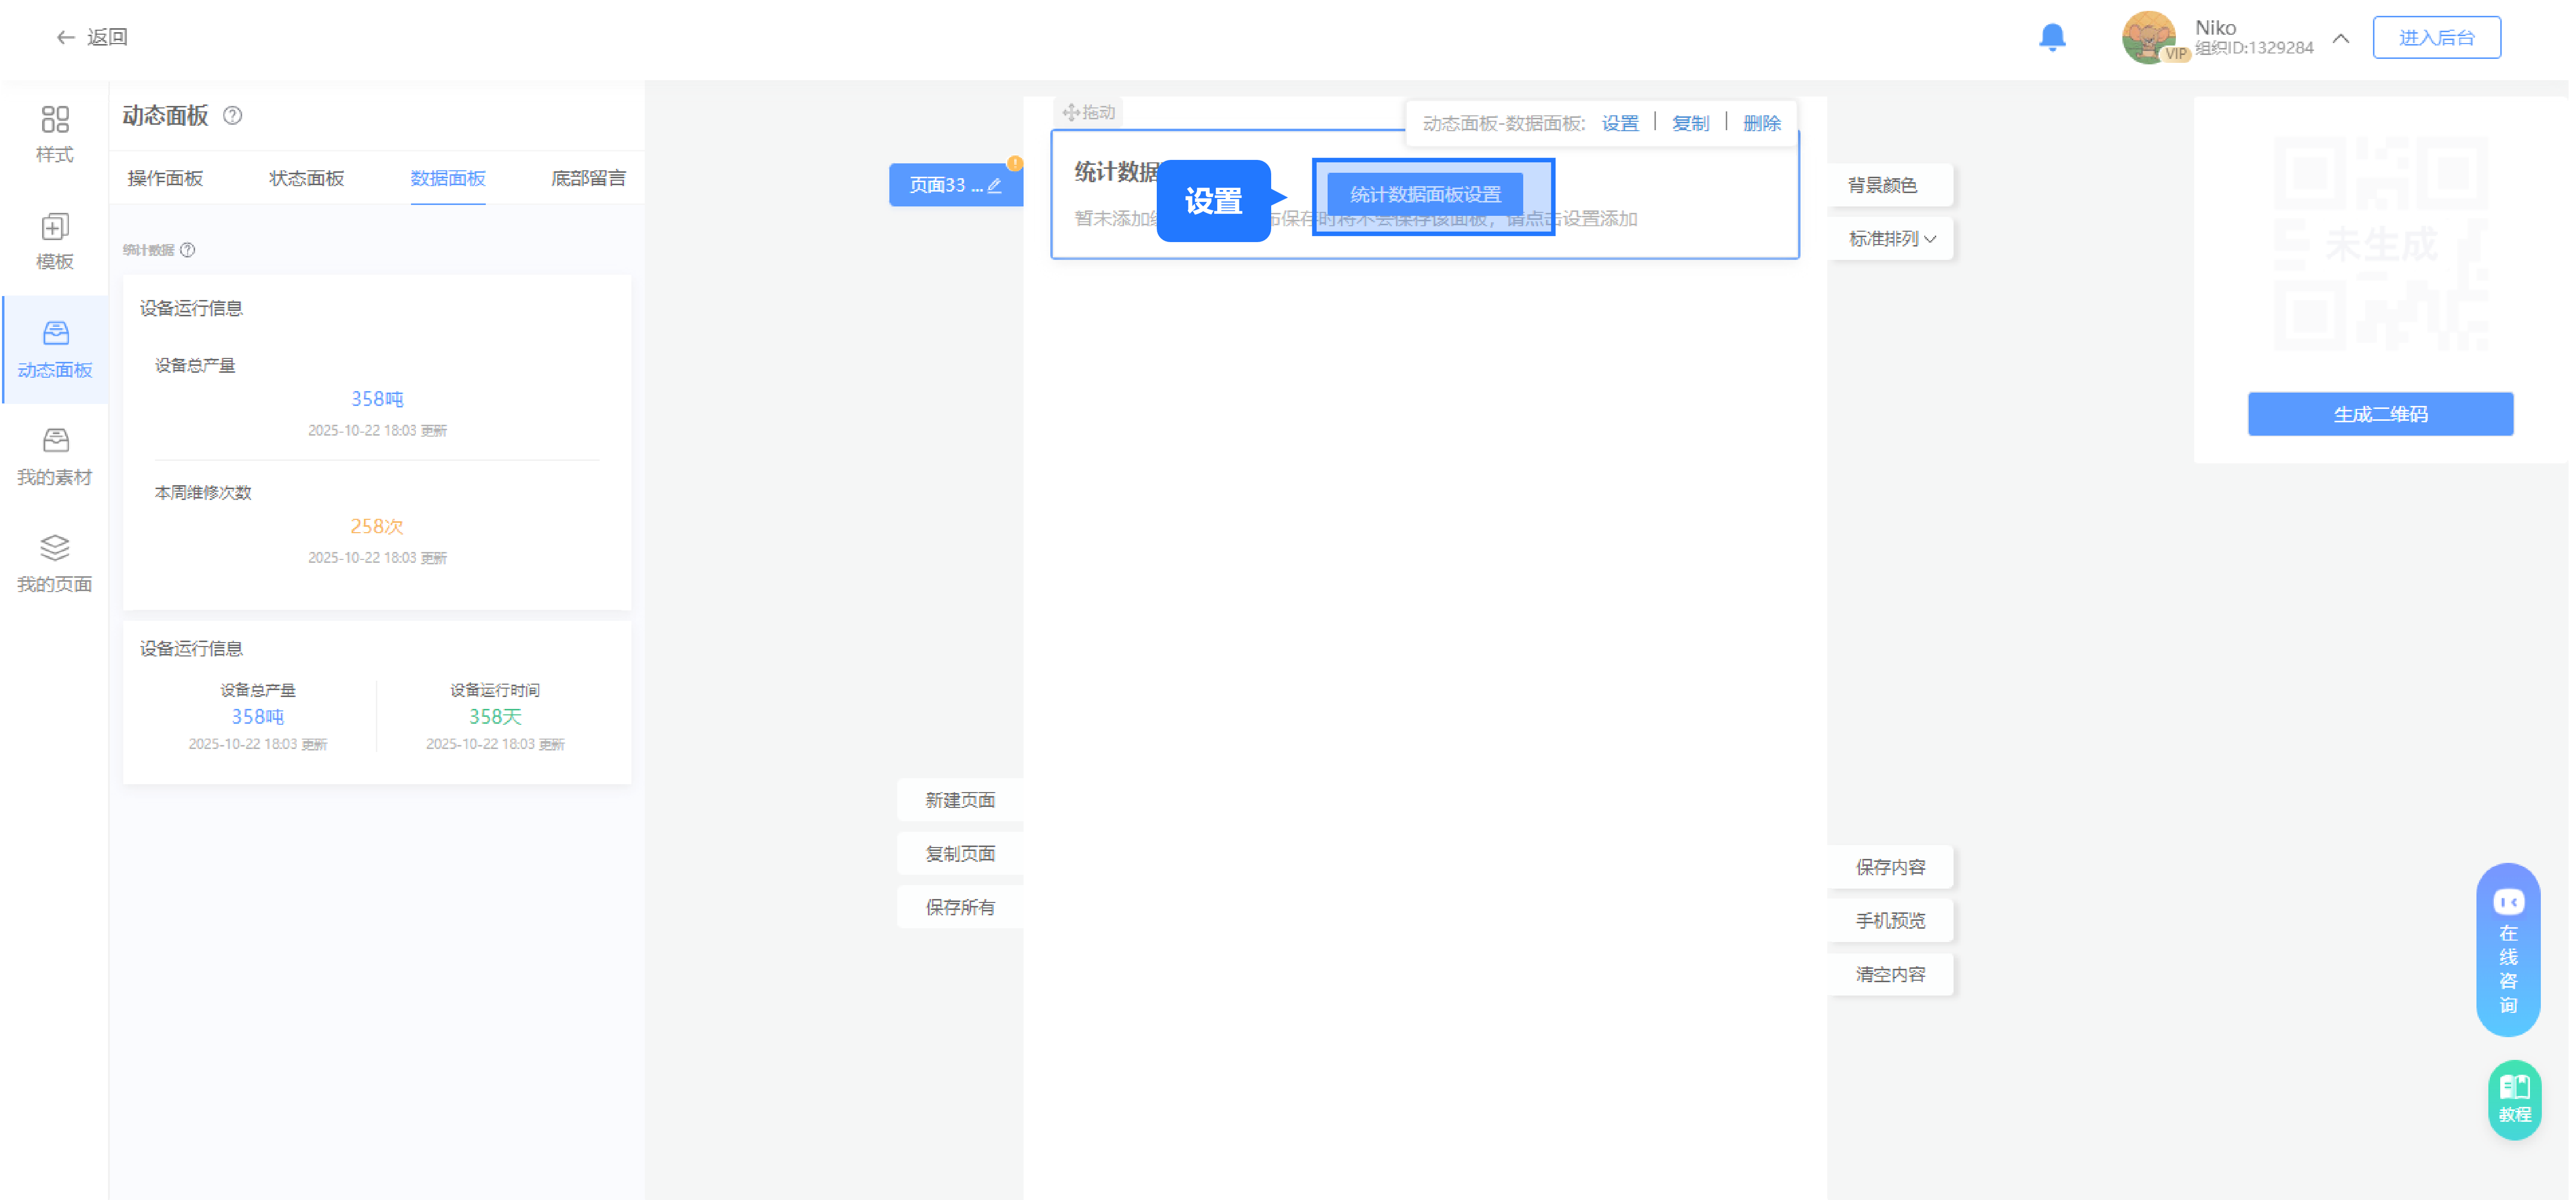Expand the 标准排列 dropdown

coord(1891,239)
